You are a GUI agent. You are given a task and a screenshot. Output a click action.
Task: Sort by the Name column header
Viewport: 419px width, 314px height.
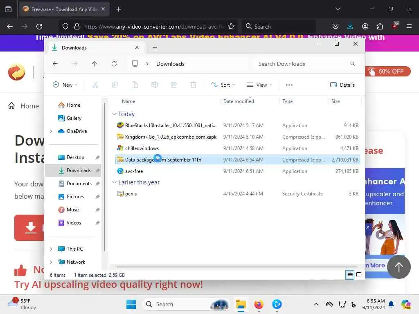point(128,101)
